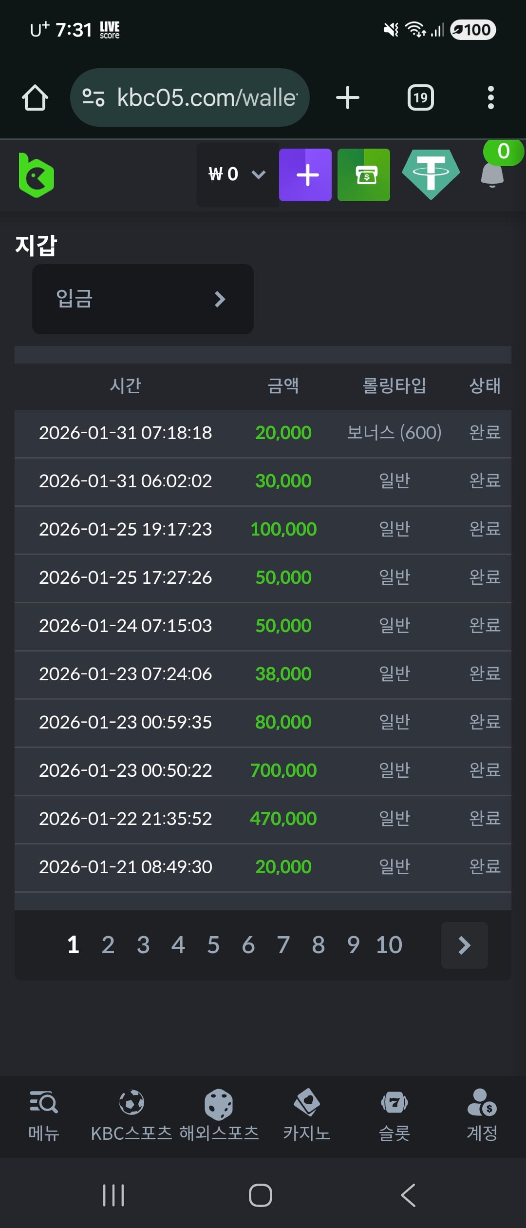Open the 계정 account tab
Viewport: 526px width, 1228px height.
click(482, 1116)
